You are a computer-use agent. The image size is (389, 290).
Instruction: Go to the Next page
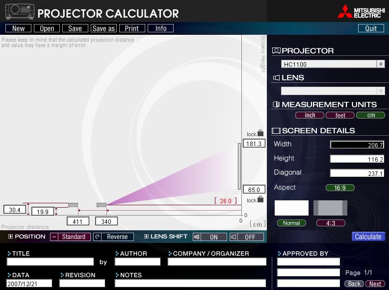[x=375, y=284]
